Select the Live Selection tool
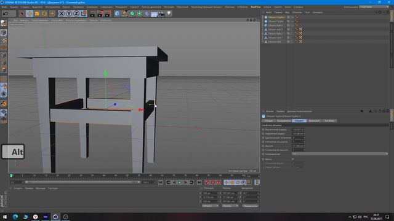 coord(22,14)
